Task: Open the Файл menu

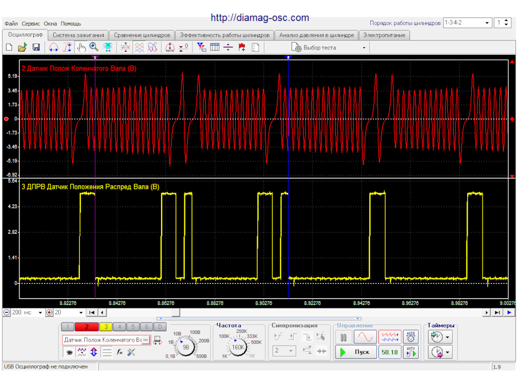Action: coord(11,23)
